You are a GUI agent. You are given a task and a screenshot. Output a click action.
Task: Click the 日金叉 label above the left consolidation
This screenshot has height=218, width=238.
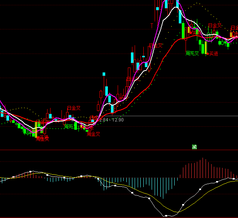tap(74, 108)
